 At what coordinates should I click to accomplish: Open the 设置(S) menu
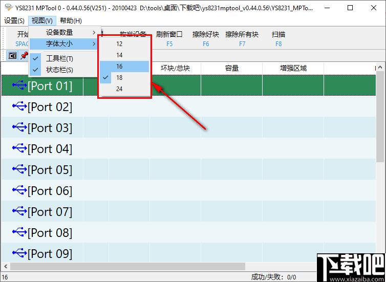14,20
